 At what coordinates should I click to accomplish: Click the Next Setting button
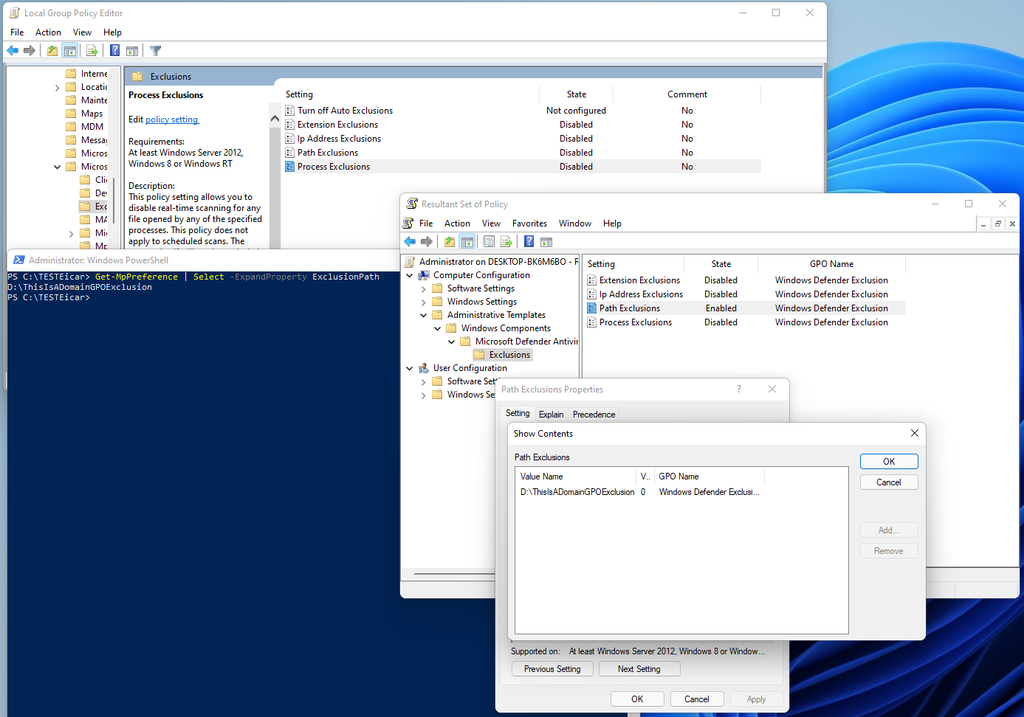pyautogui.click(x=639, y=668)
